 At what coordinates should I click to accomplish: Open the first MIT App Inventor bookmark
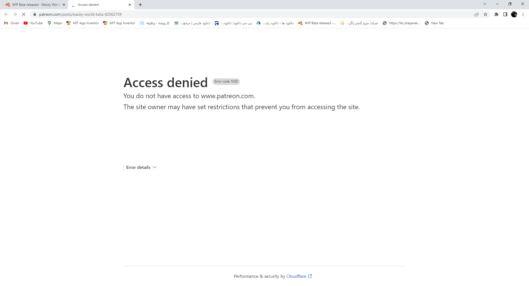82,23
